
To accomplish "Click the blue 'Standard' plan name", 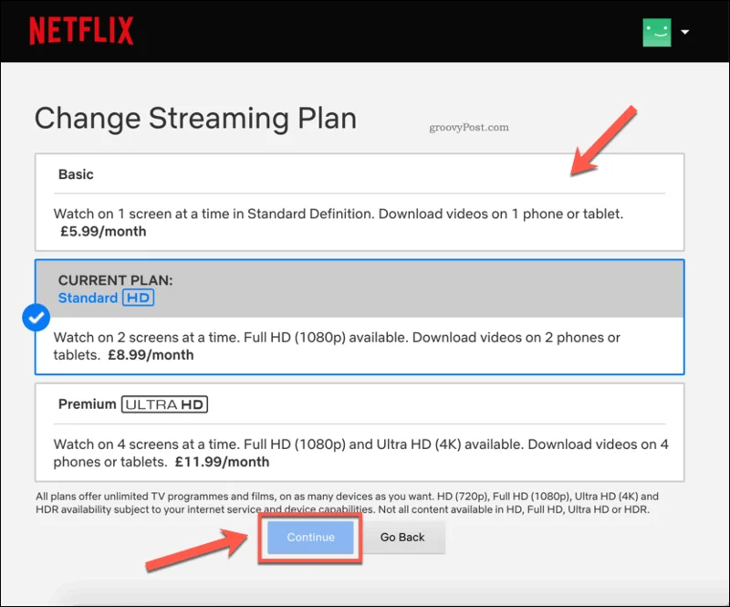I will point(88,298).
